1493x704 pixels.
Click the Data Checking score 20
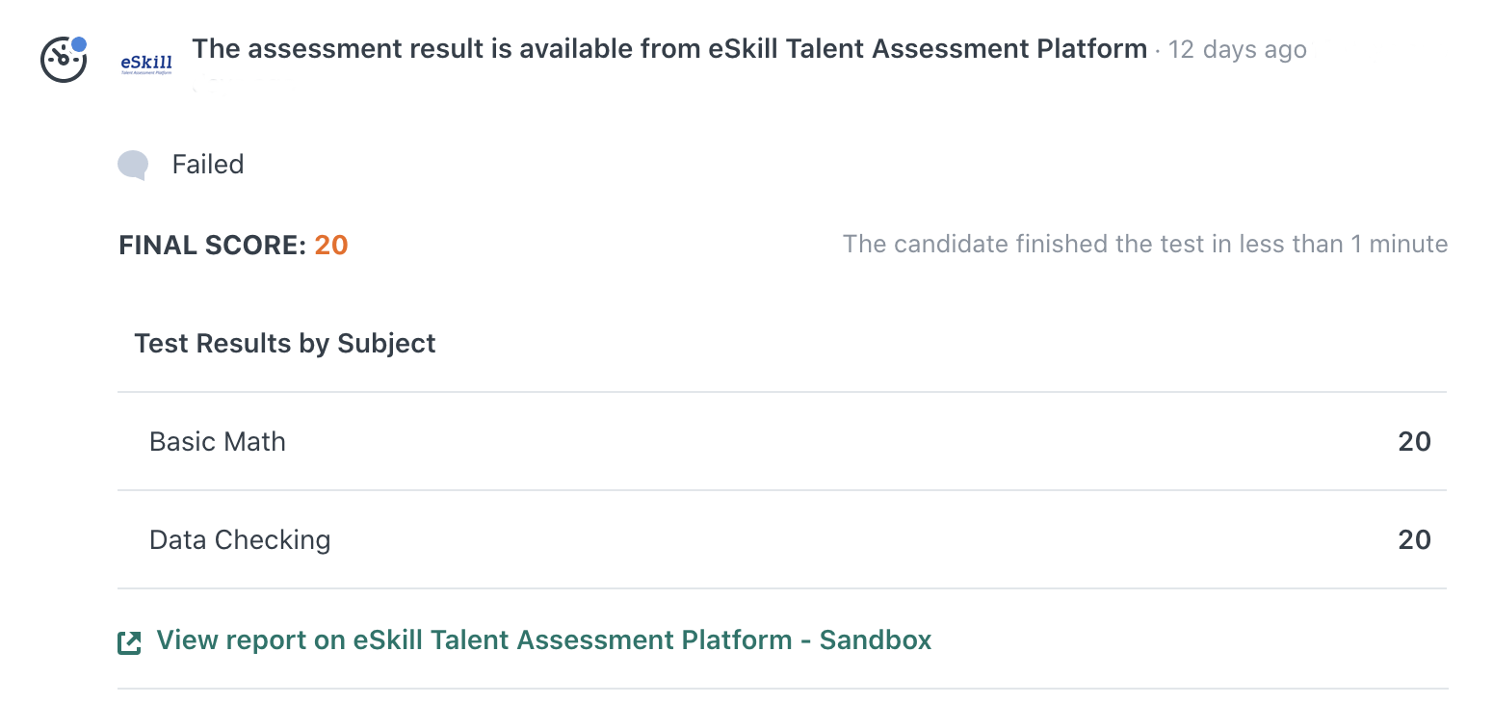click(x=1415, y=540)
